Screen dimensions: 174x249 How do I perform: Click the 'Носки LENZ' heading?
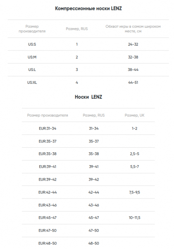(x=88, y=97)
